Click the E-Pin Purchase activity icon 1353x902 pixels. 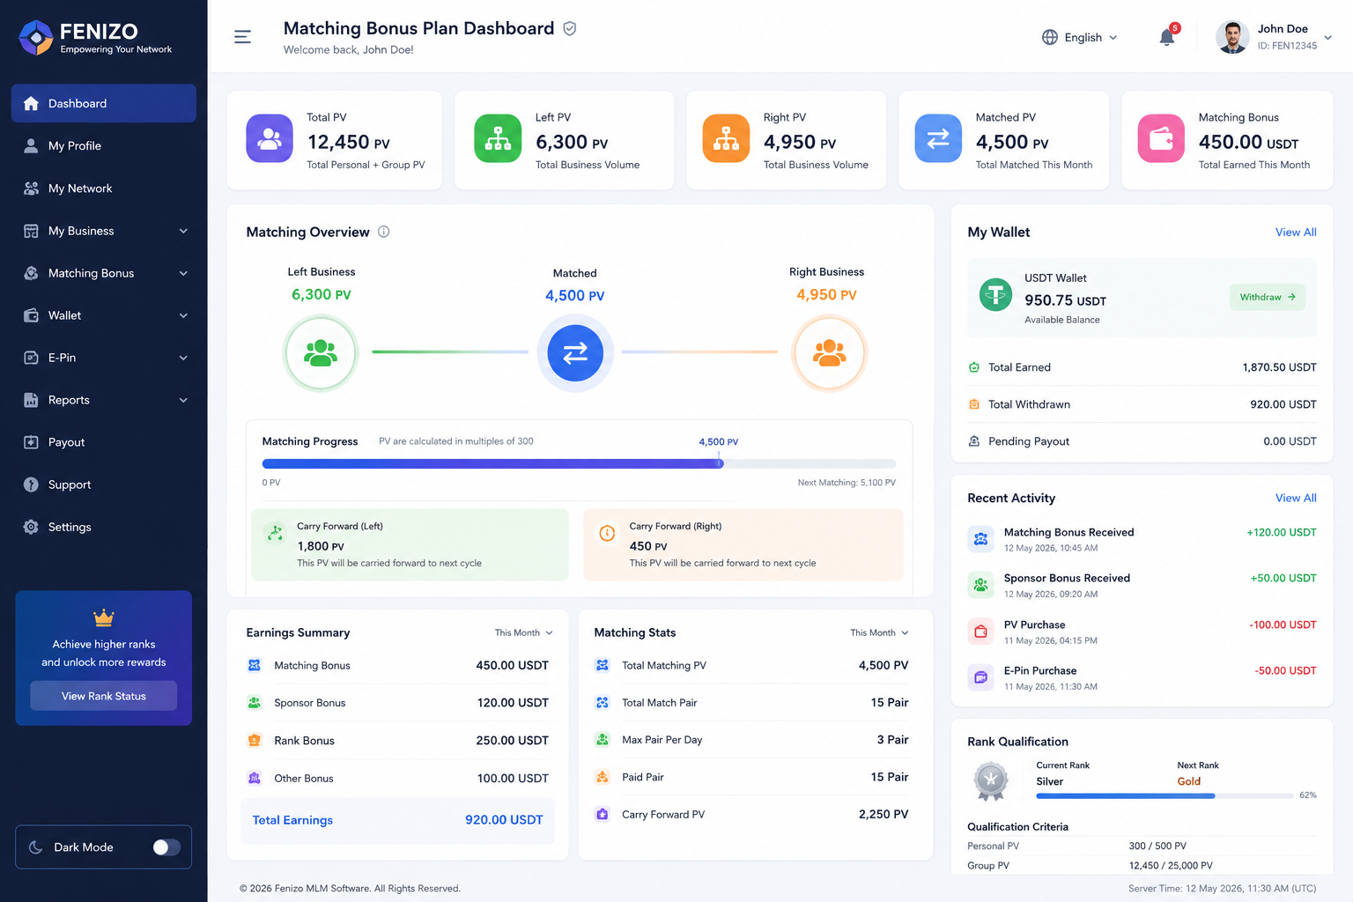[980, 676]
